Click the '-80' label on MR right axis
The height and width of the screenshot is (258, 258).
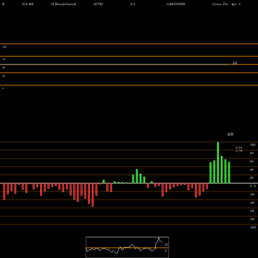pyautogui.click(x=252, y=219)
